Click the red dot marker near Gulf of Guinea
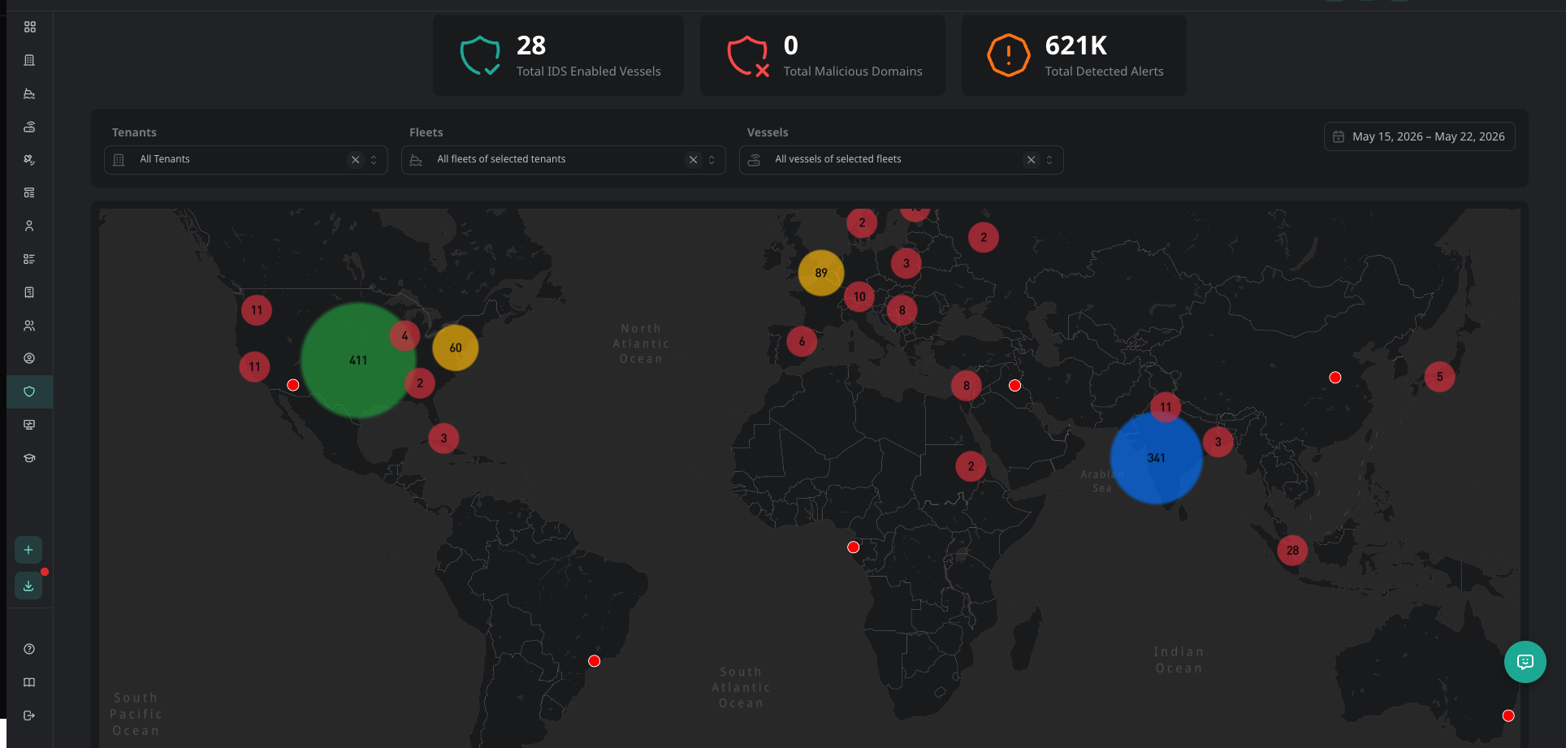Viewport: 1566px width, 748px height. point(854,547)
